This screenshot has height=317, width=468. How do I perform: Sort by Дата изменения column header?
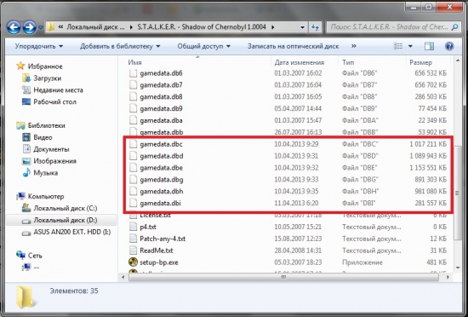[300, 62]
